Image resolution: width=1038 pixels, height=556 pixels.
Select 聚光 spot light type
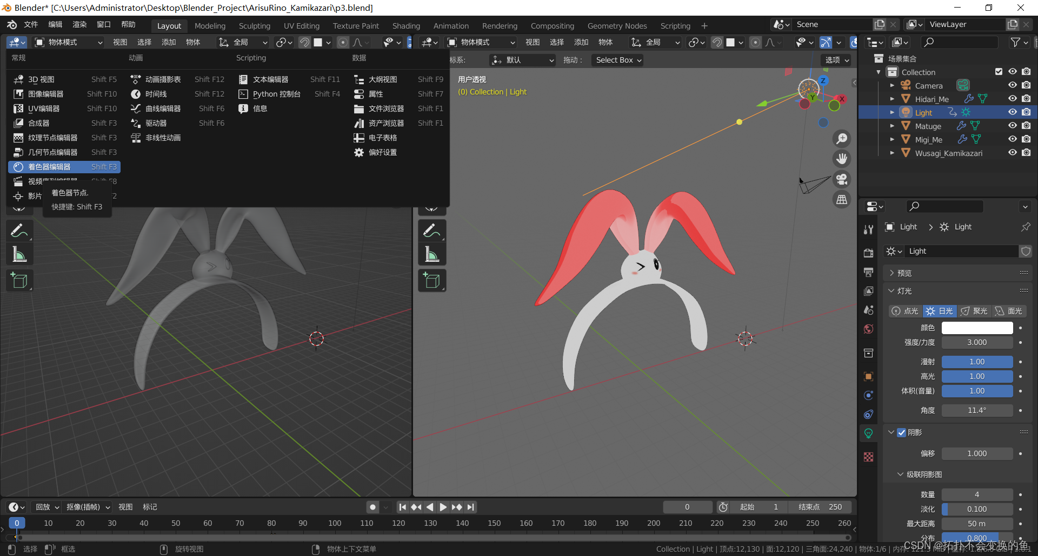point(974,311)
